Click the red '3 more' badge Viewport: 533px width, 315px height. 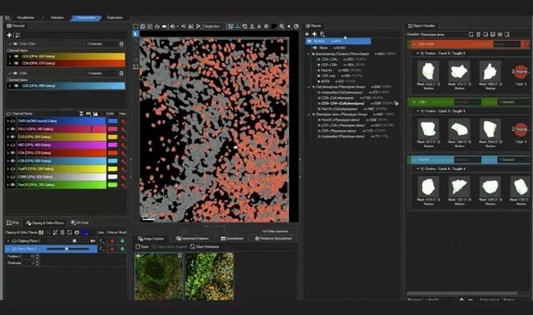[521, 72]
